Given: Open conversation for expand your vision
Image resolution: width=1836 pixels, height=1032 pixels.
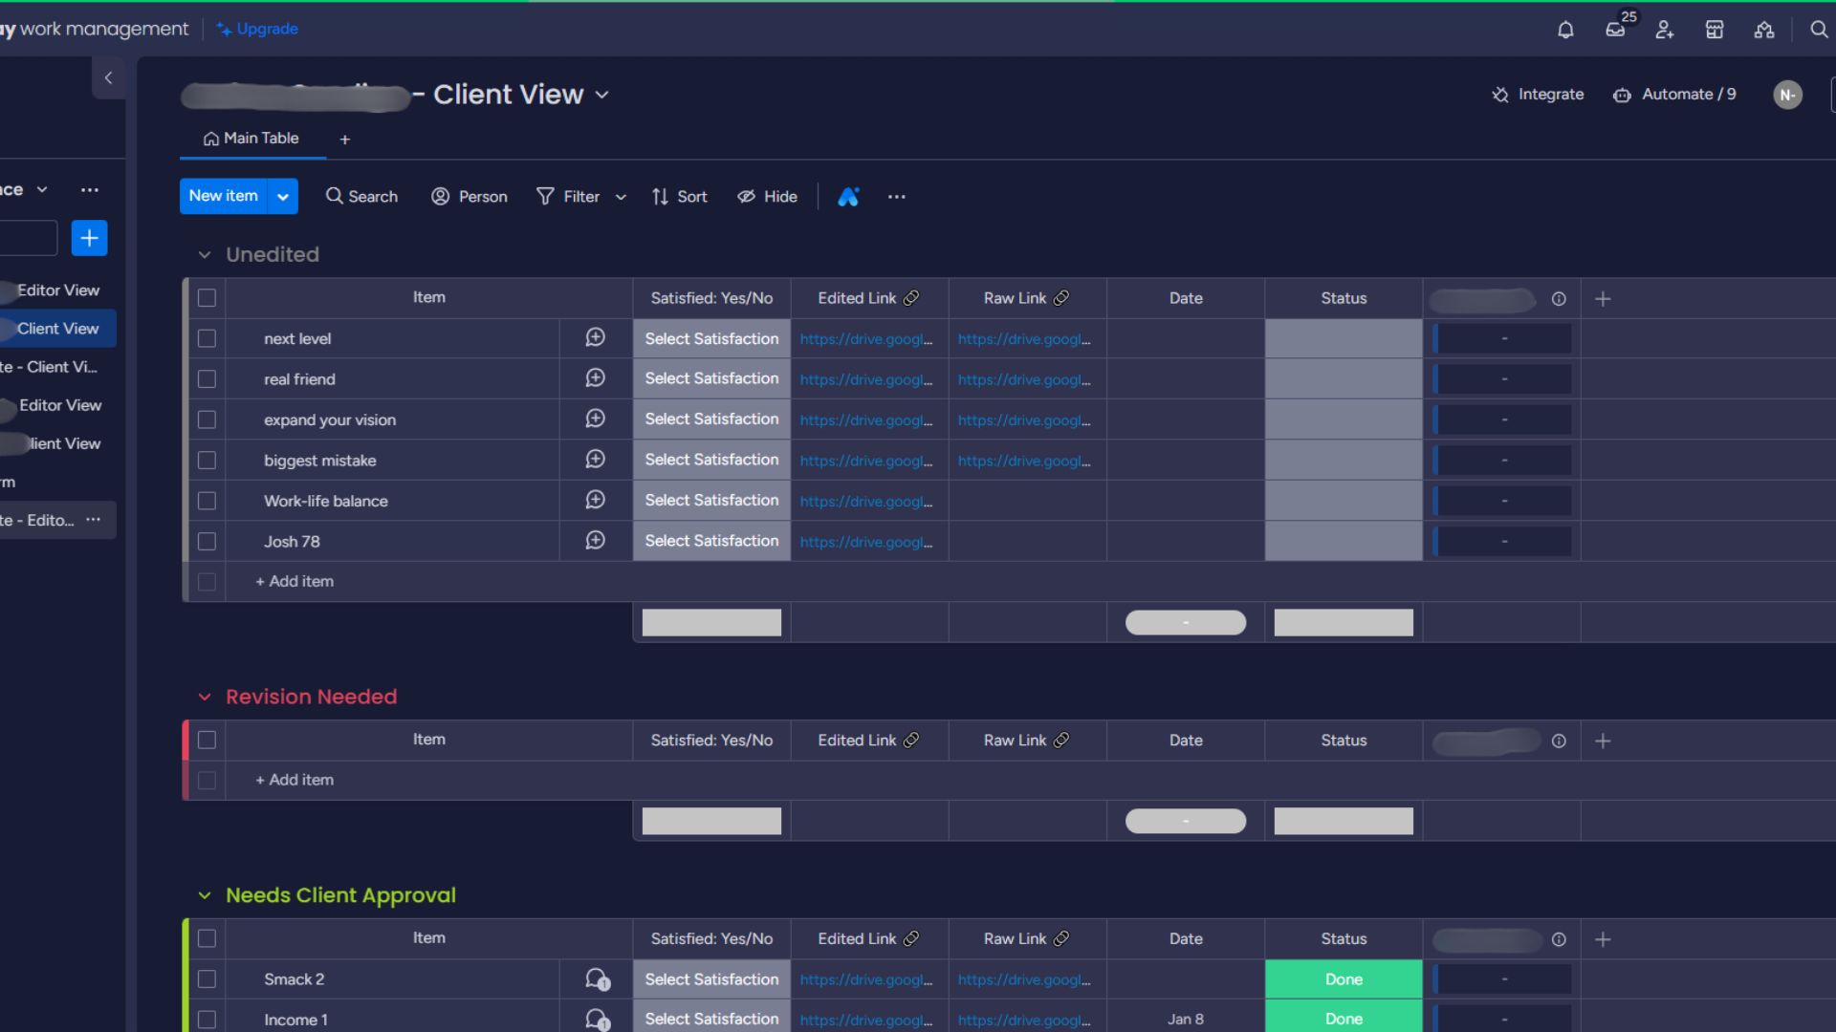Looking at the screenshot, I should pos(595,419).
